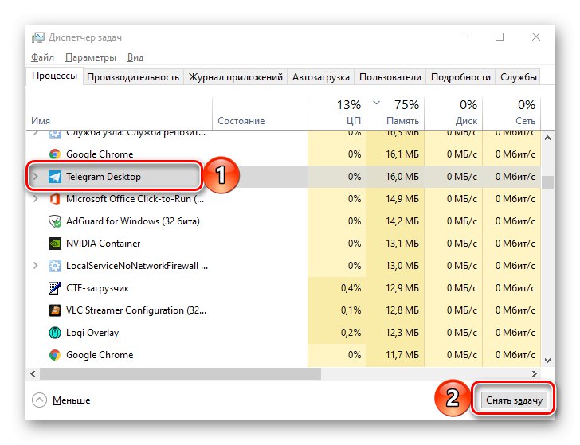This screenshot has width=580, height=445.
Task: Click the LocalServiceNoNetworkFirewall gear icon
Action: coord(55,266)
